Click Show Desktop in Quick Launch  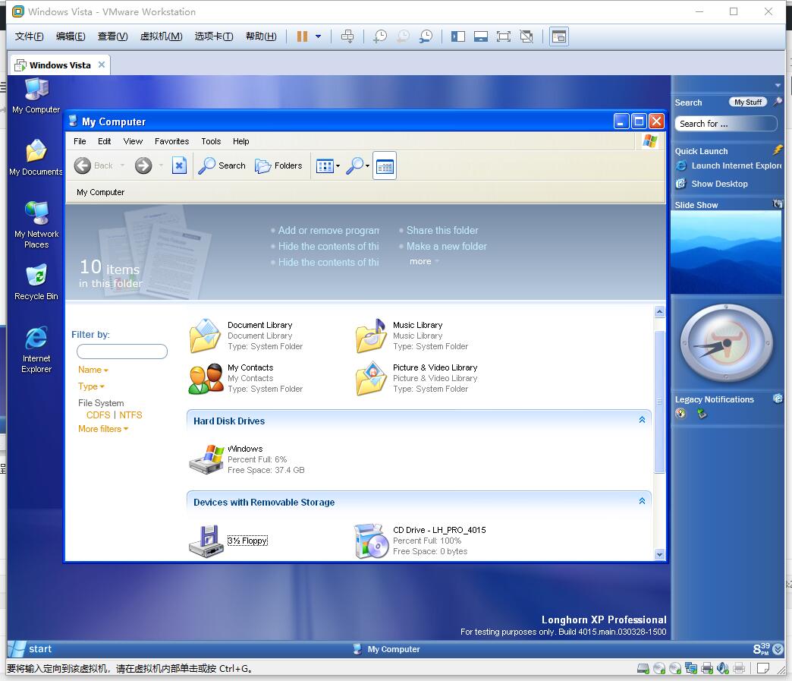pos(712,184)
